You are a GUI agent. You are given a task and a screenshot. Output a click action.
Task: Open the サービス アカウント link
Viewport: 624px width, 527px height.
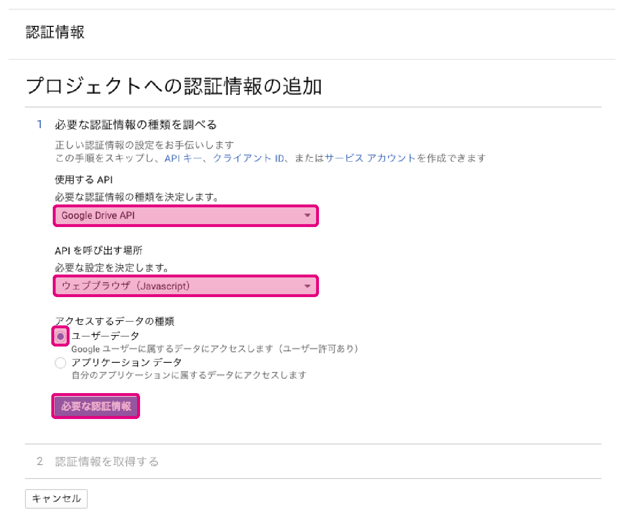pos(370,158)
